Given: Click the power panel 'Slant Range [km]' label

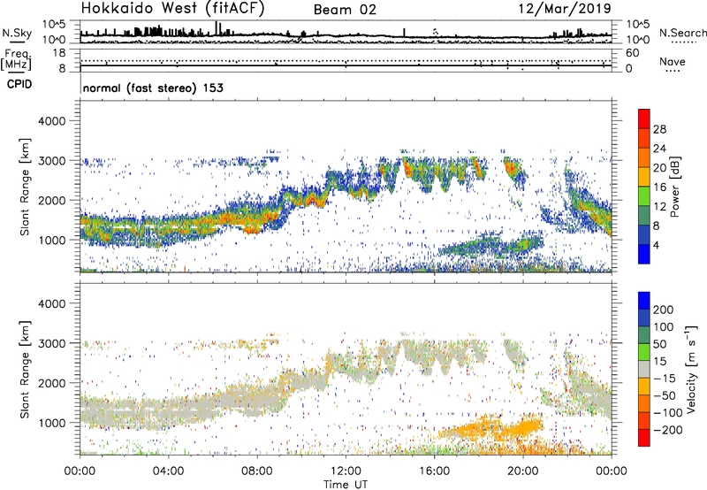Looking at the screenshot, I should pyautogui.click(x=25, y=187).
